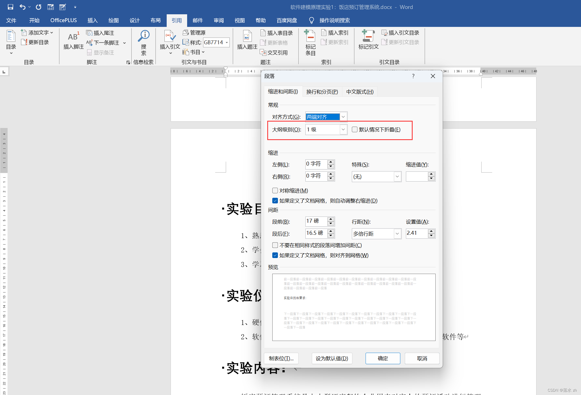Click Set As Default (设为默认值) button

pyautogui.click(x=332, y=358)
